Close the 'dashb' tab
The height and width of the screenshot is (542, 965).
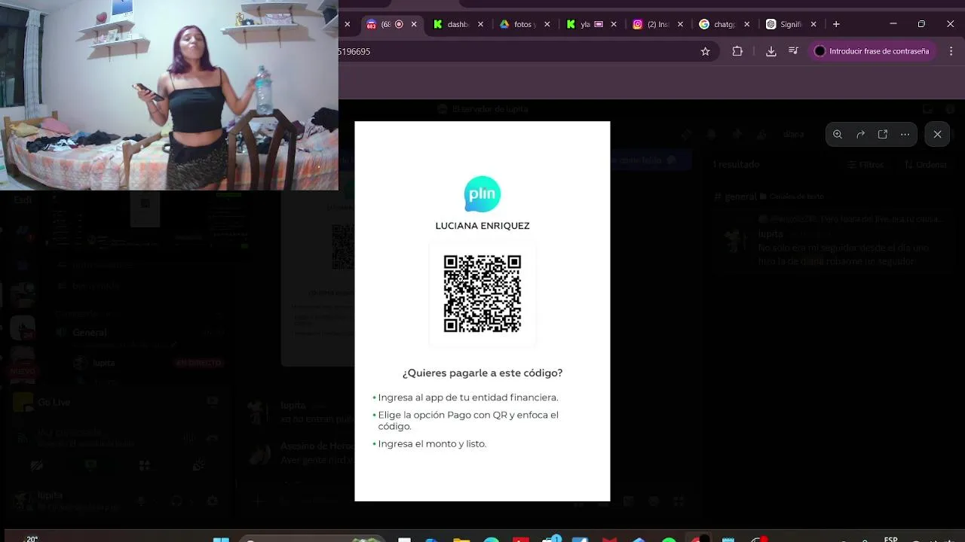pos(480,24)
